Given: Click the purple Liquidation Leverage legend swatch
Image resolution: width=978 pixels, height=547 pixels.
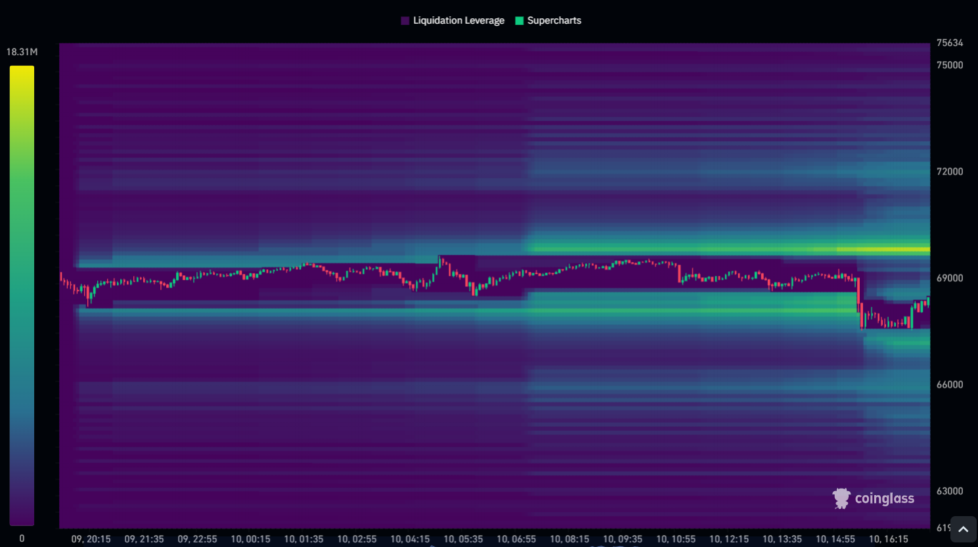Looking at the screenshot, I should [405, 21].
